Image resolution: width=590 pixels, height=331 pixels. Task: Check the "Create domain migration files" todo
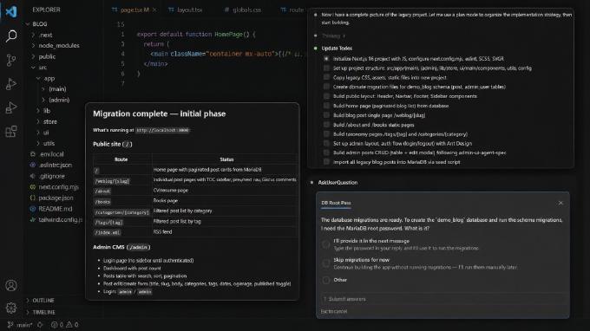[x=326, y=87]
